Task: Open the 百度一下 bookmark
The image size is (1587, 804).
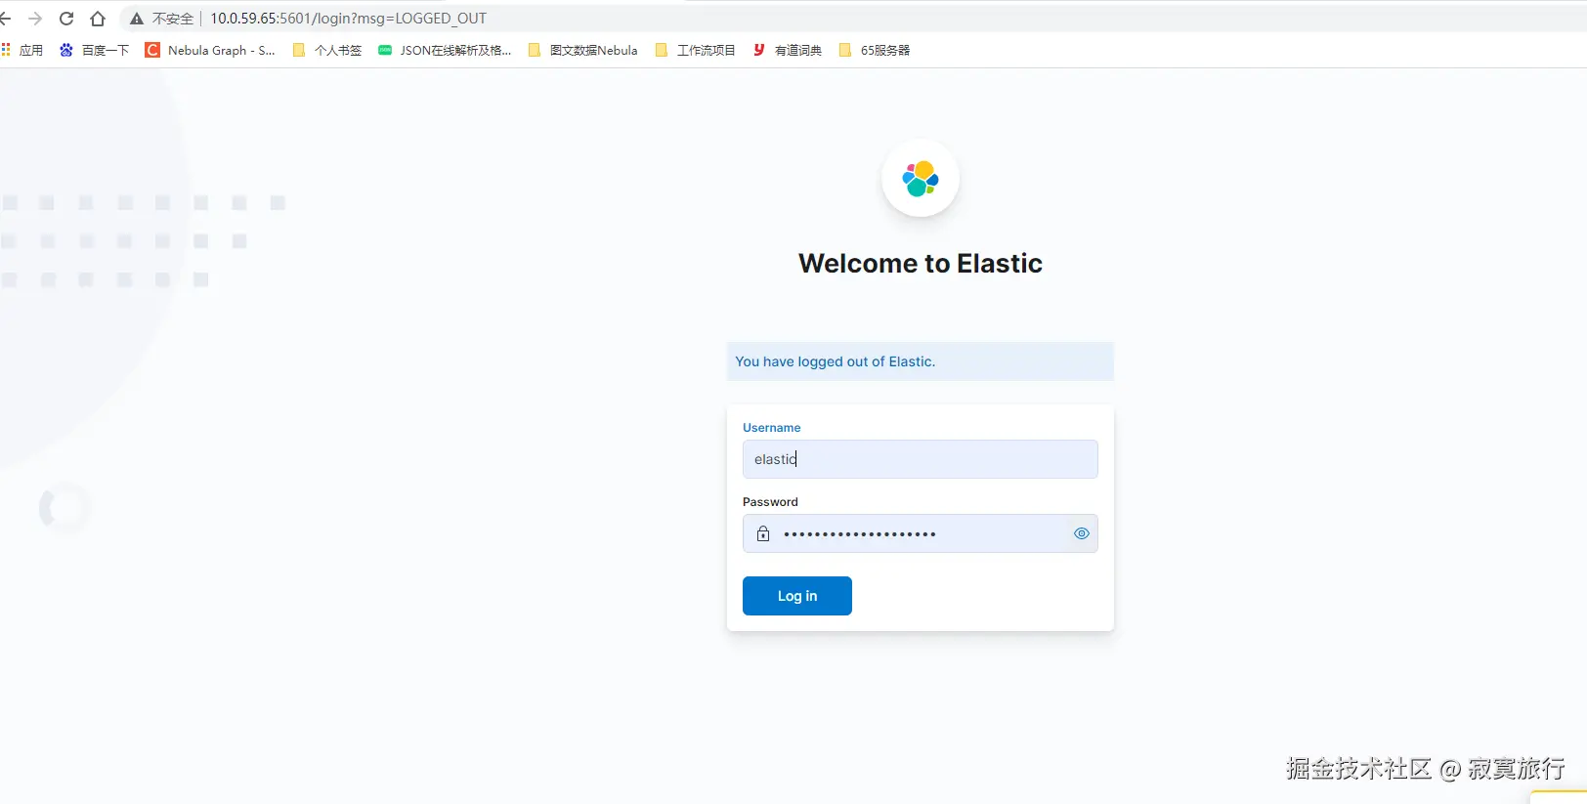Action: [x=94, y=50]
